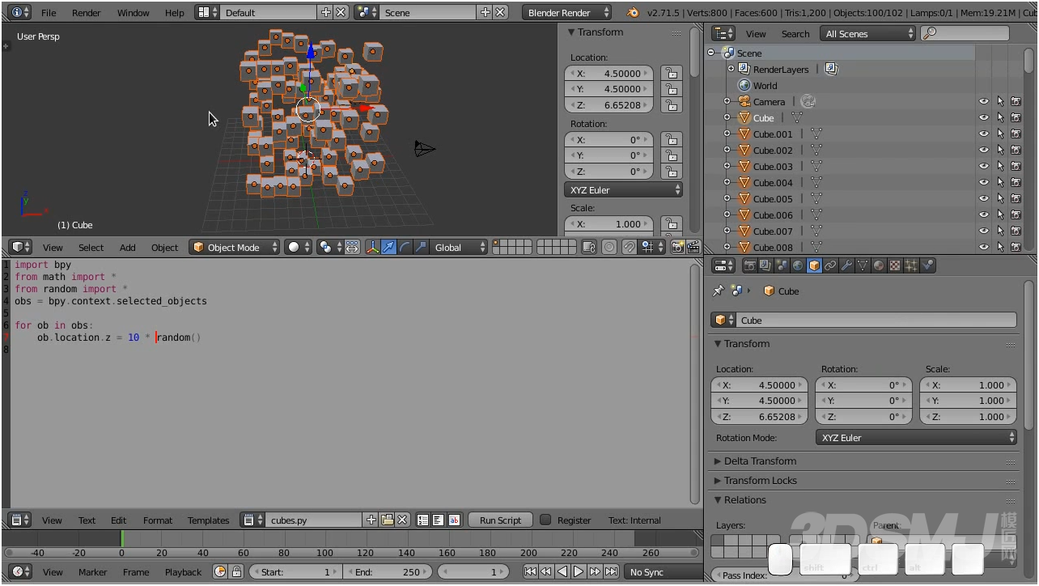Click the Z location value in Properties Transform

[x=759, y=417]
